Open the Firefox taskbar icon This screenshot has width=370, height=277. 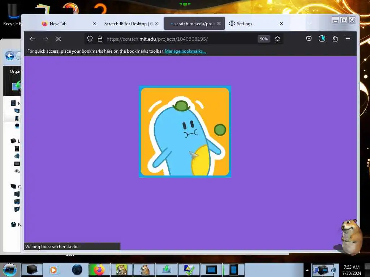coord(99,270)
